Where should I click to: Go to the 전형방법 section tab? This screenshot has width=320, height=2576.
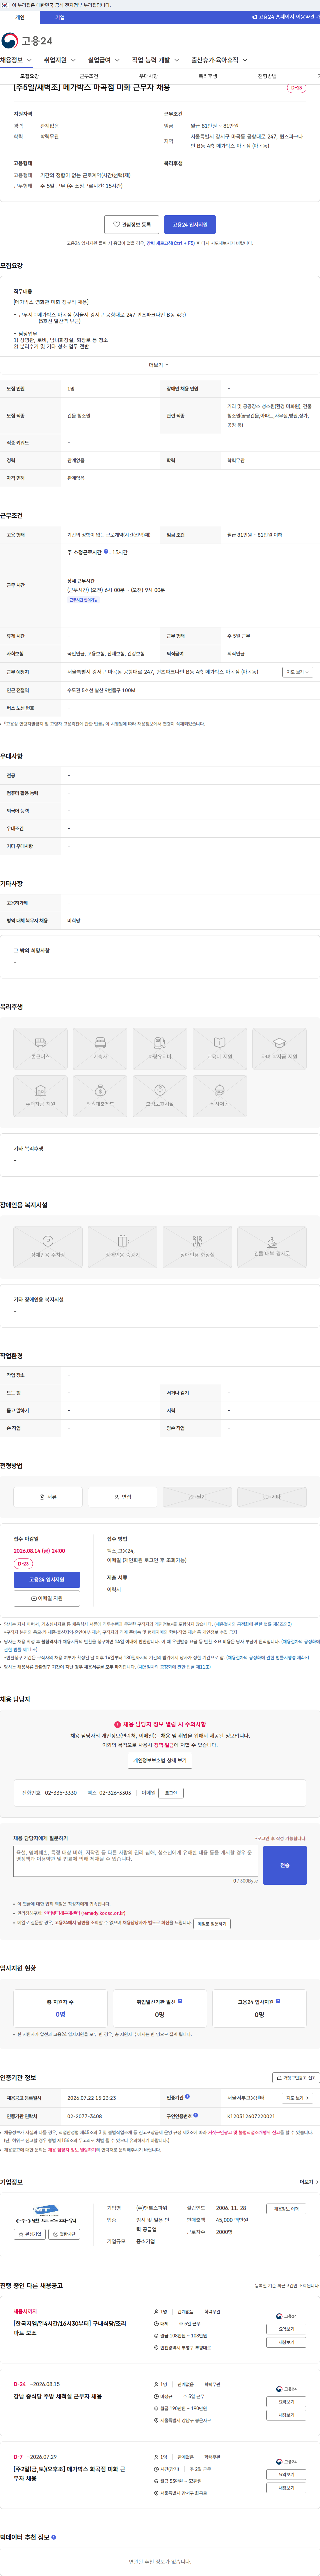coord(267,76)
